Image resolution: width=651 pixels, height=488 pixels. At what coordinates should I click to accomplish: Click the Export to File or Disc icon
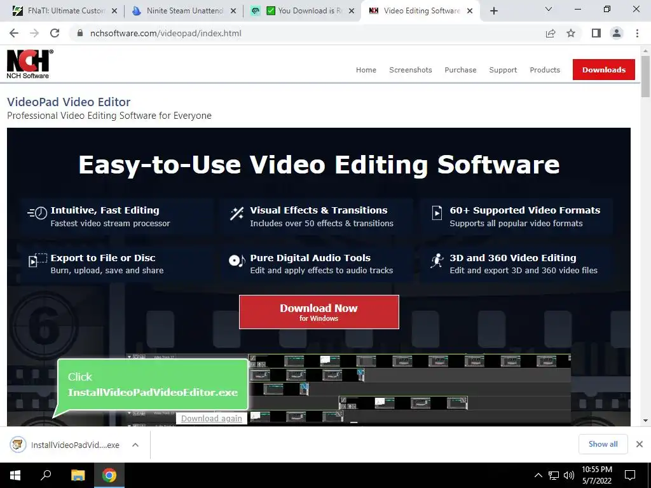[38, 260]
